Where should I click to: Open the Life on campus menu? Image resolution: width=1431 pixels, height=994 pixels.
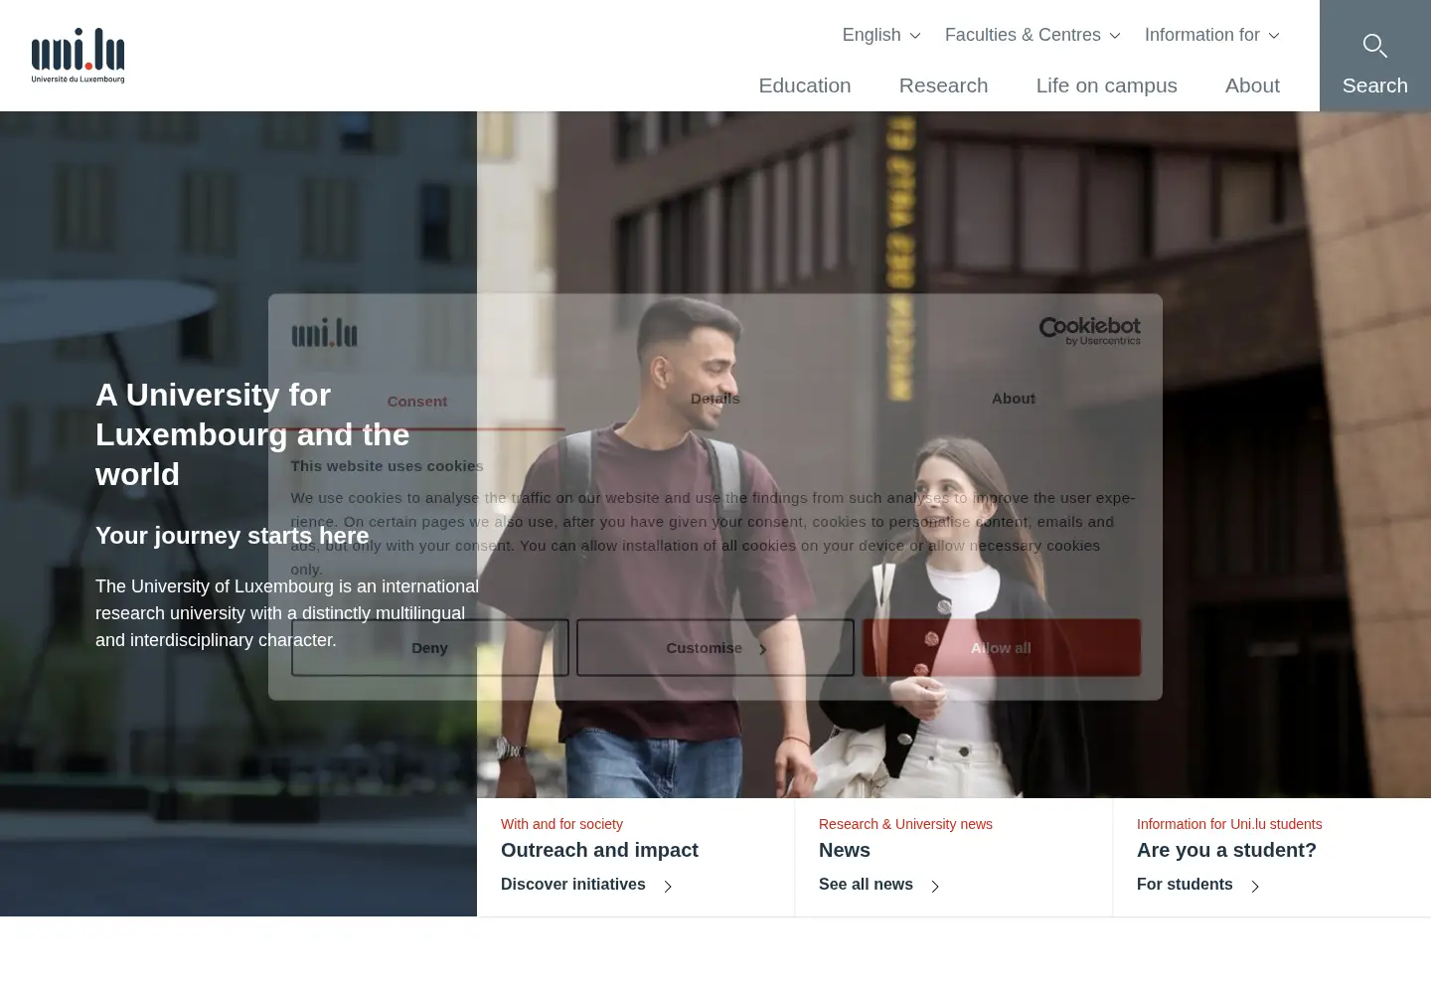point(1107,85)
